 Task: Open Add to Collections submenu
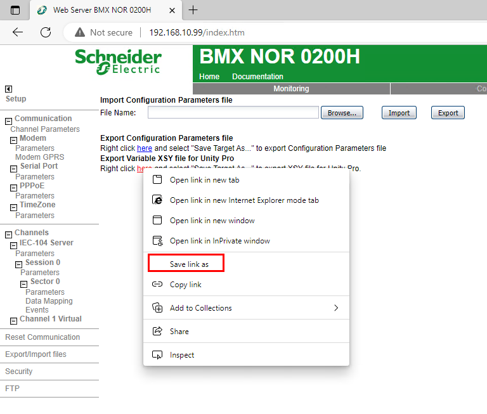[x=246, y=307]
